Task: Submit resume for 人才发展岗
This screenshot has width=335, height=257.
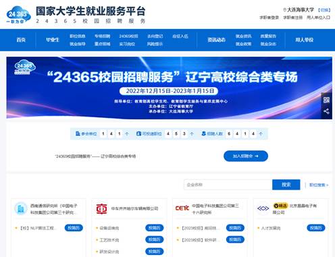Action: (x=316, y=228)
